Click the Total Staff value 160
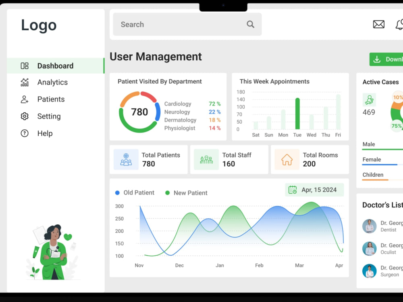The image size is (403, 302). (229, 164)
